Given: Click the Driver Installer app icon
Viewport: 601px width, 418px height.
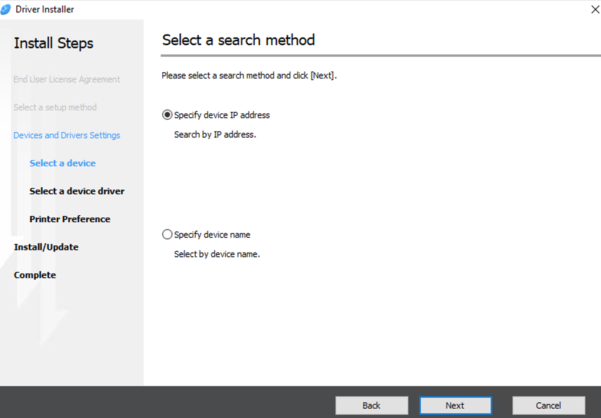Looking at the screenshot, I should click(x=5, y=9).
